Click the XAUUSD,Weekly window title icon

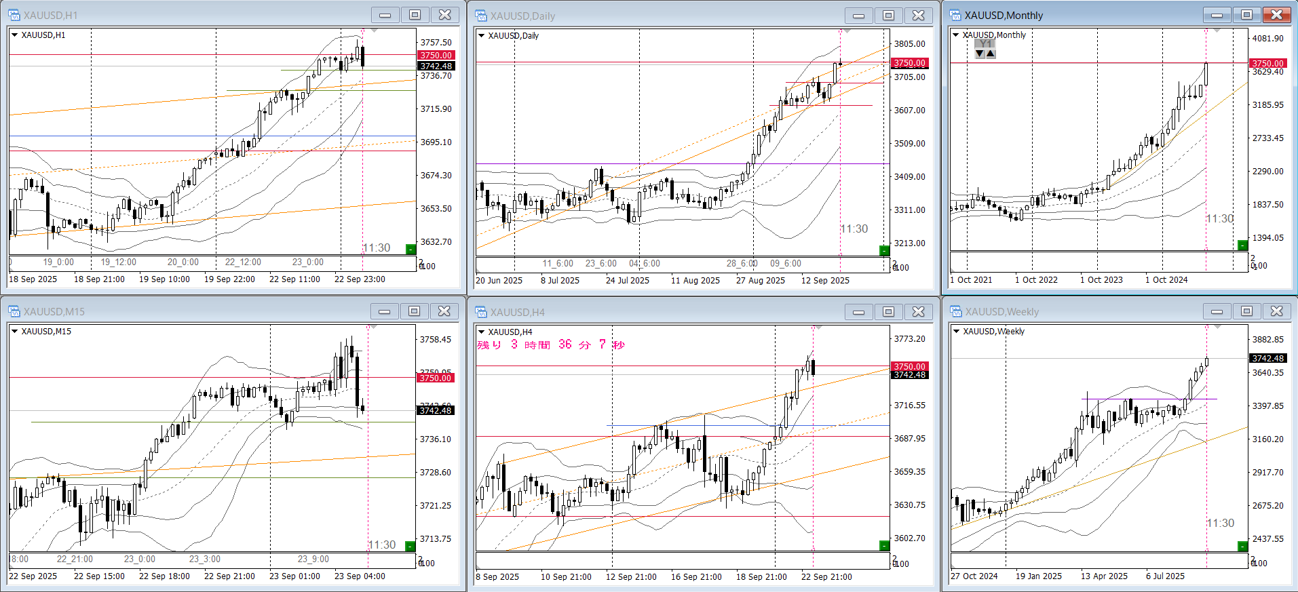click(955, 311)
